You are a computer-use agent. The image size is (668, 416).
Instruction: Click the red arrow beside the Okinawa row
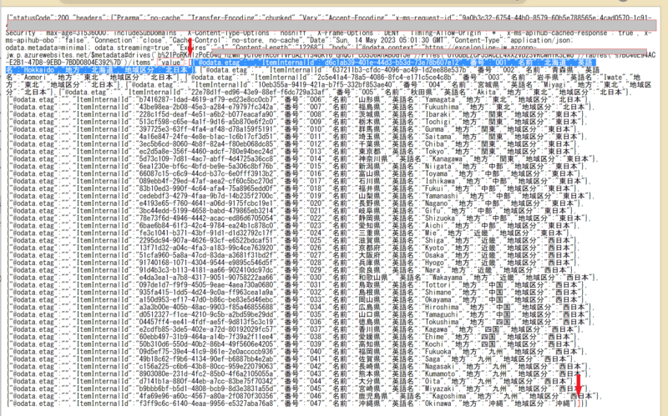pos(579,383)
